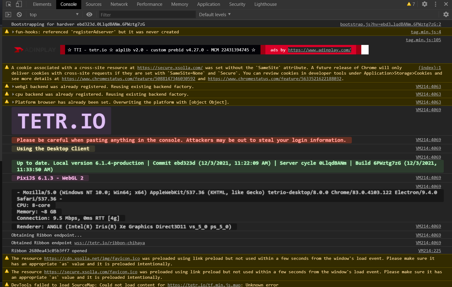Expand the Platform browser warning

[x=13, y=102]
